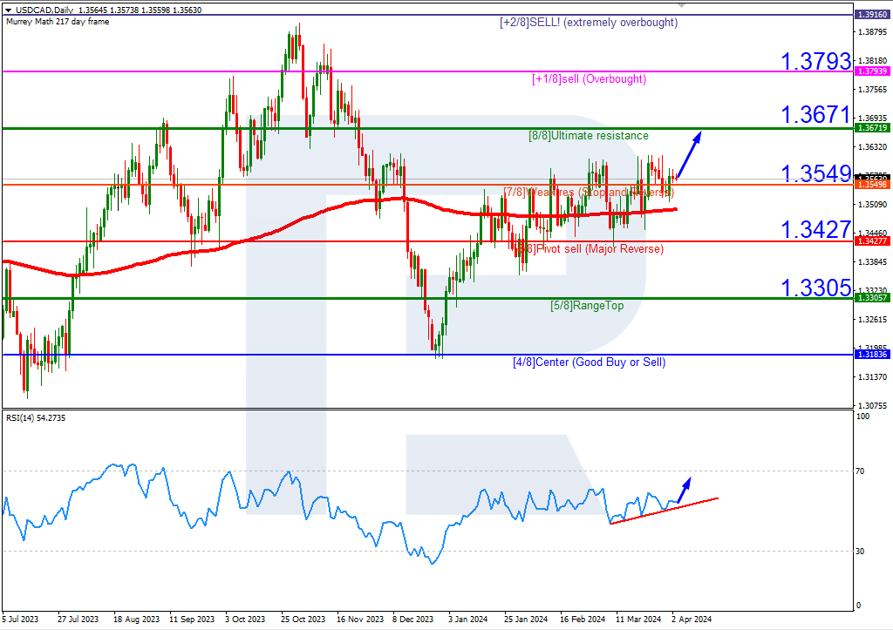Click the RSI 70 level label

coord(860,471)
